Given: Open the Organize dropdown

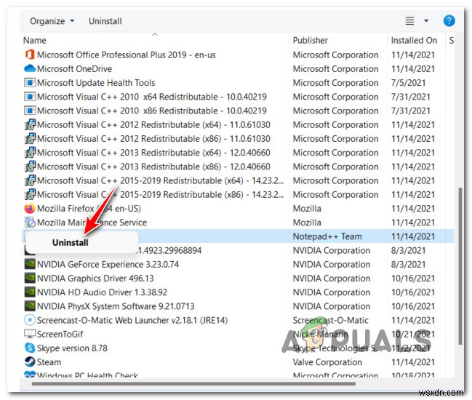Looking at the screenshot, I should pyautogui.click(x=52, y=21).
